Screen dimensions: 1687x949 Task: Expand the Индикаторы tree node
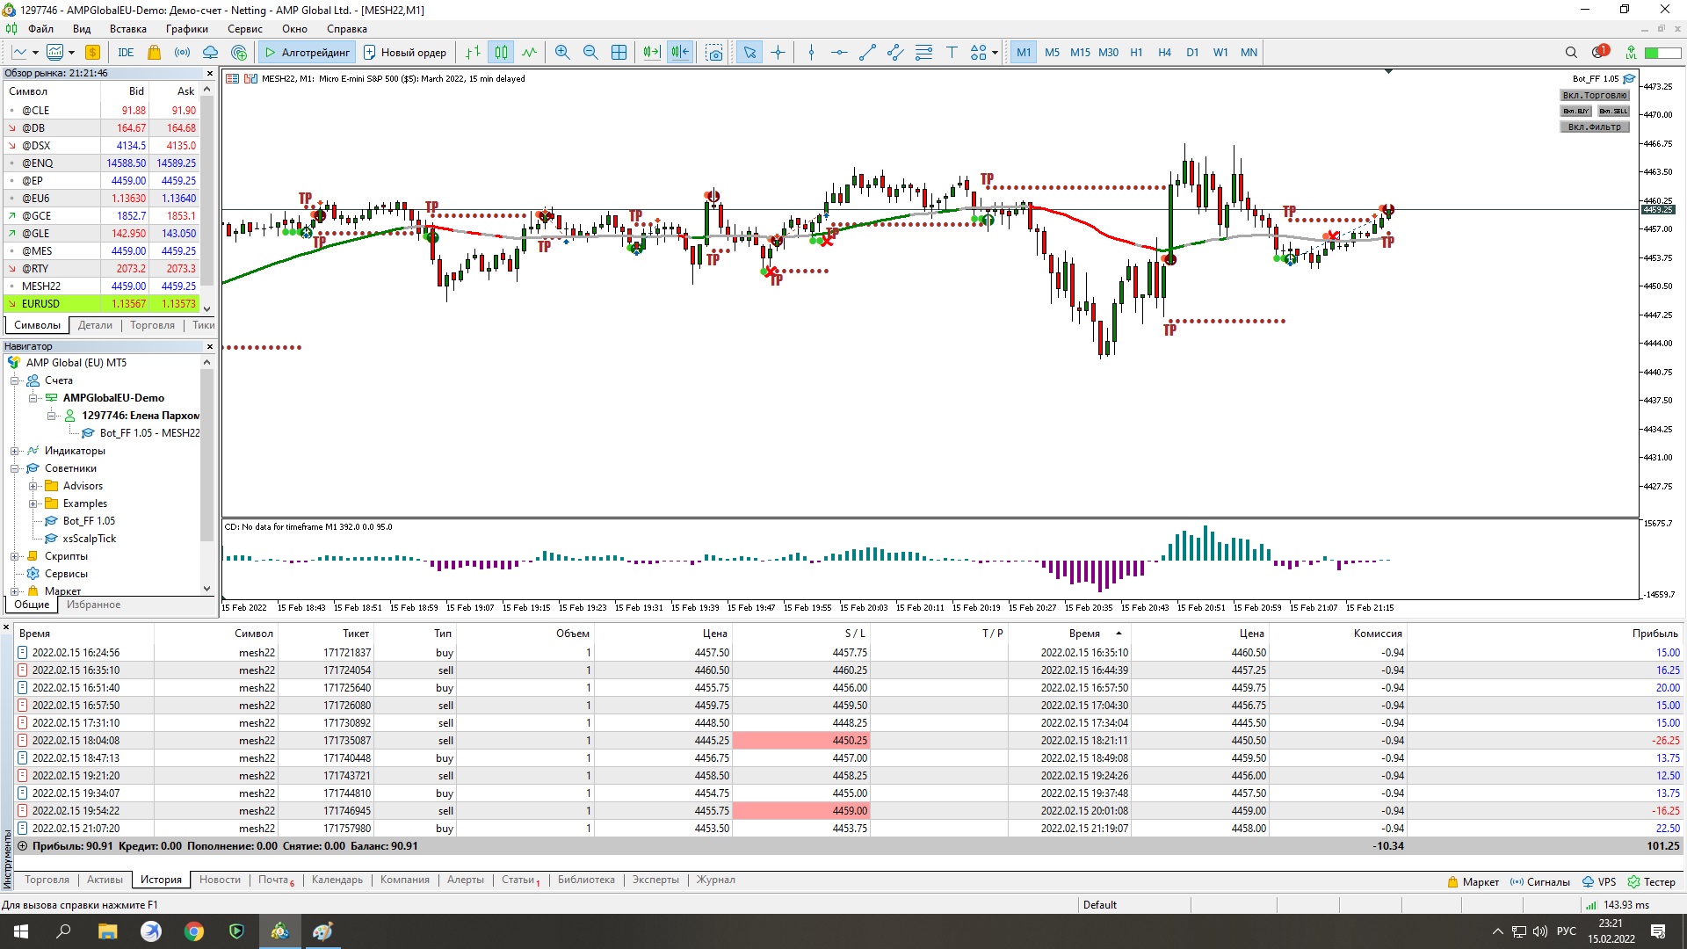coord(15,451)
